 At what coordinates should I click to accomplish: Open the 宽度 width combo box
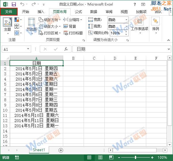pos(118,20)
